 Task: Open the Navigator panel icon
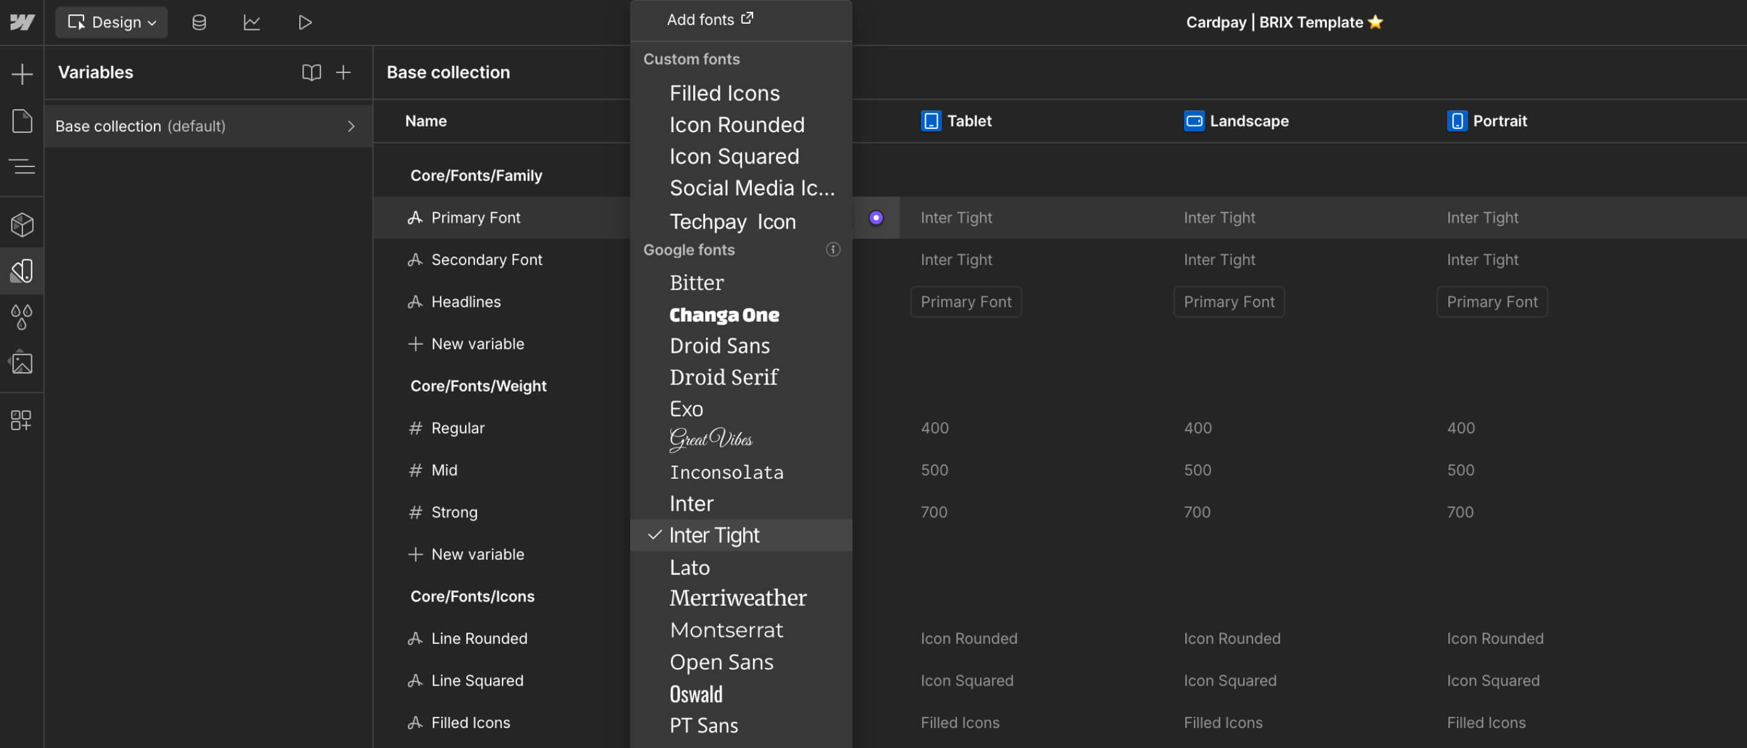pyautogui.click(x=22, y=166)
